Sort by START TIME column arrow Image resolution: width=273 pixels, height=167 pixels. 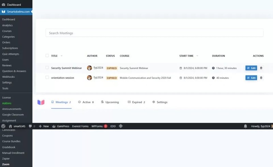click(197, 56)
